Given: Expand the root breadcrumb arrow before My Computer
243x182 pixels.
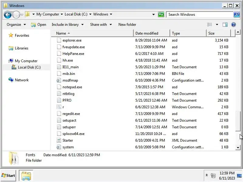Looking at the screenshot, I should [x=33, y=14].
